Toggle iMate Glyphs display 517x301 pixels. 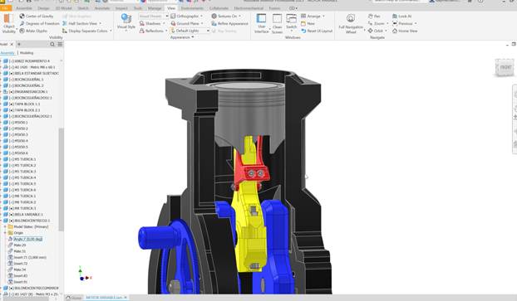[33, 31]
